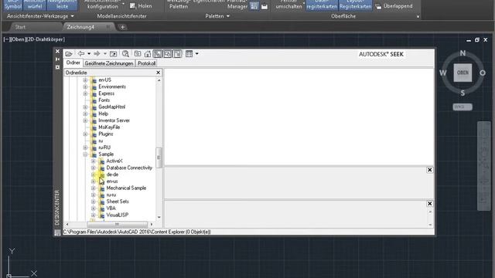Switch to the Ordner tab
The width and height of the screenshot is (495, 278).
pos(73,63)
